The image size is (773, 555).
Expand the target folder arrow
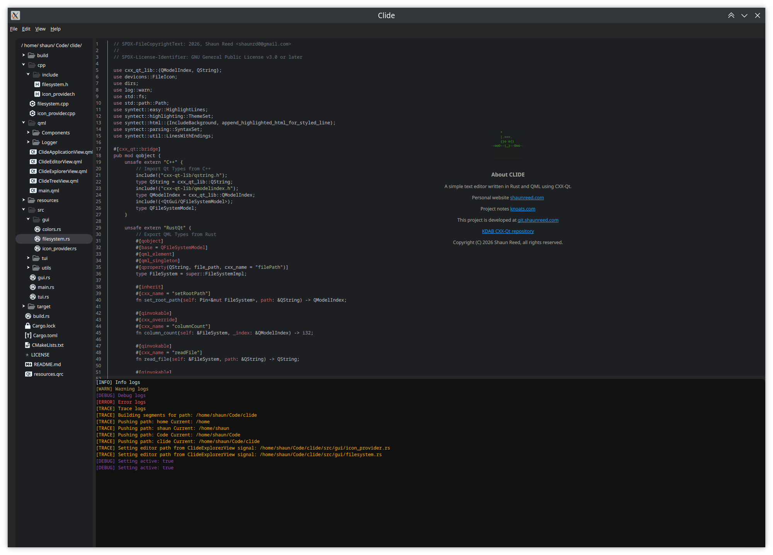(24, 306)
